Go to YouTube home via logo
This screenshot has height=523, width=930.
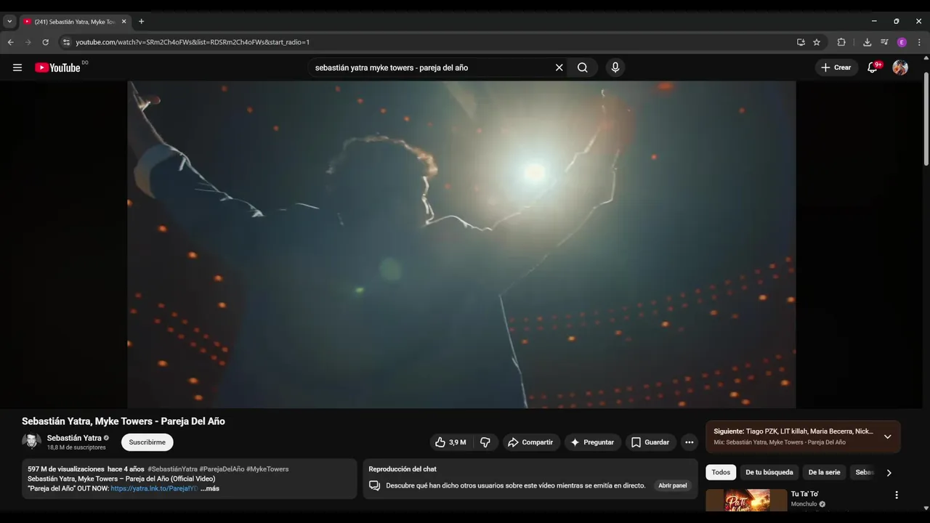coord(57,68)
